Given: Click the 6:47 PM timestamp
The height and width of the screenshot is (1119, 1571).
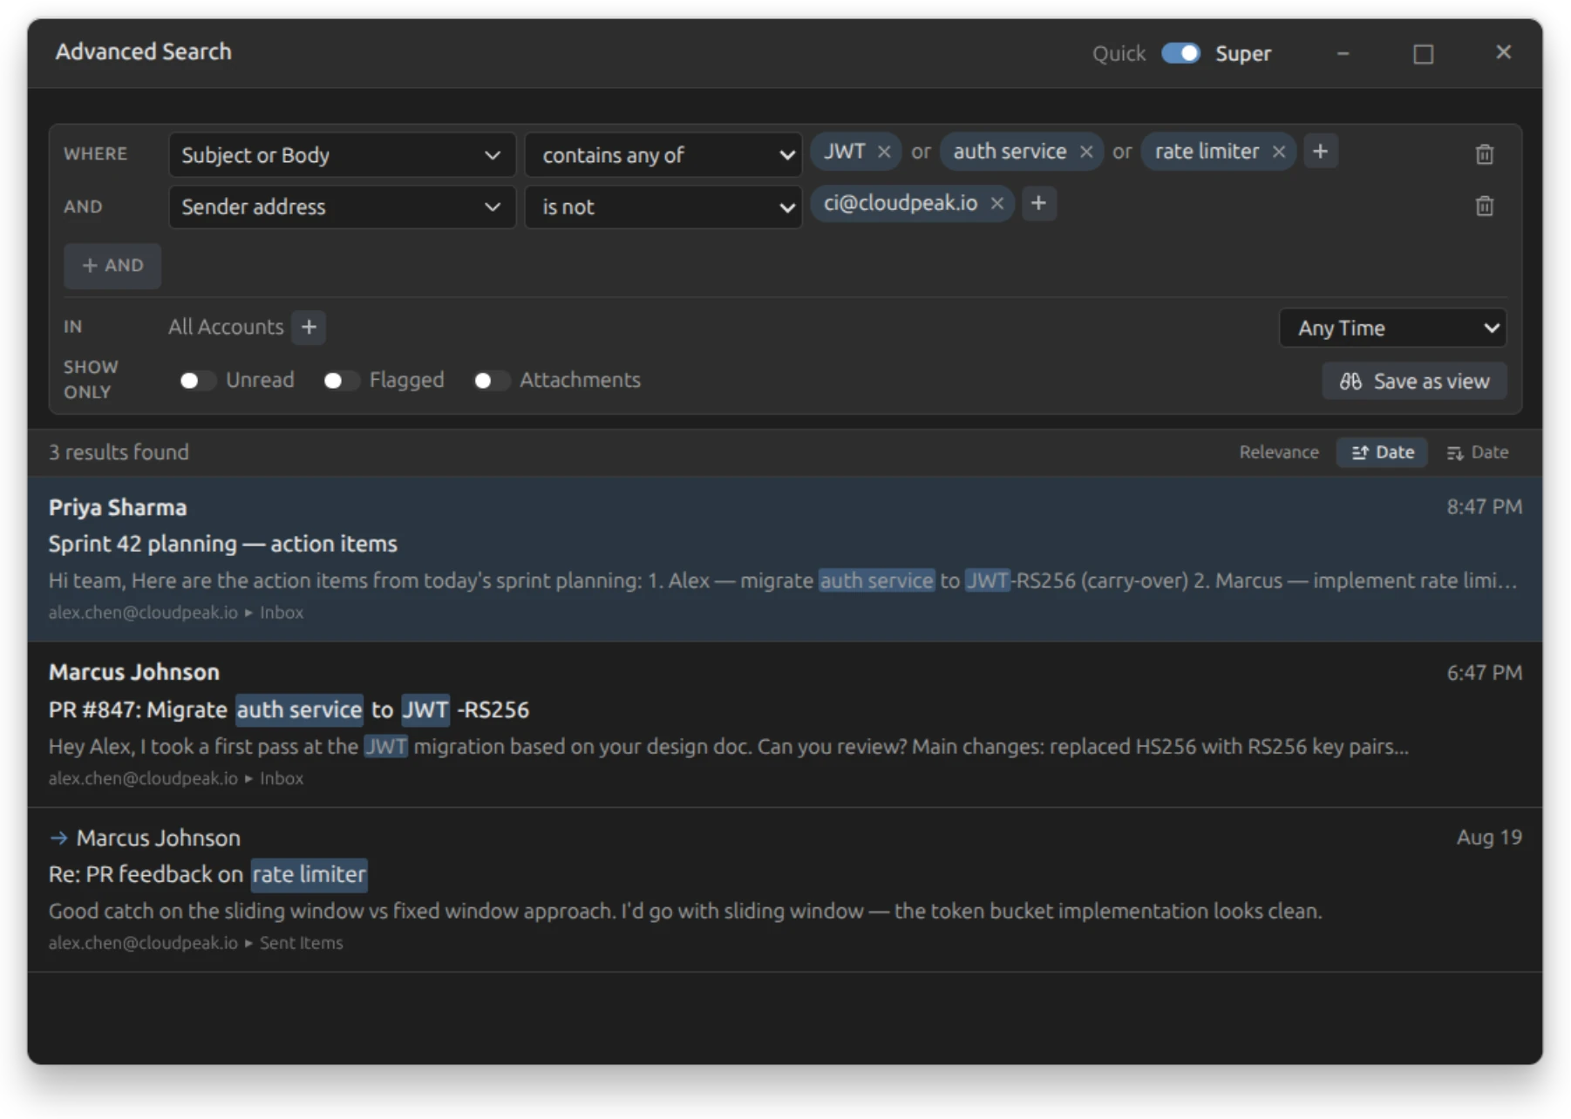Looking at the screenshot, I should pyautogui.click(x=1484, y=673).
